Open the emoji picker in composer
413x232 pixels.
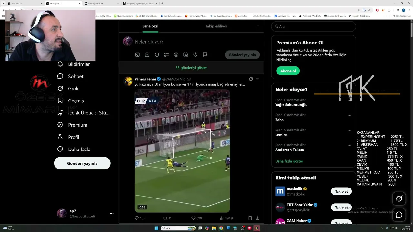coord(176,55)
